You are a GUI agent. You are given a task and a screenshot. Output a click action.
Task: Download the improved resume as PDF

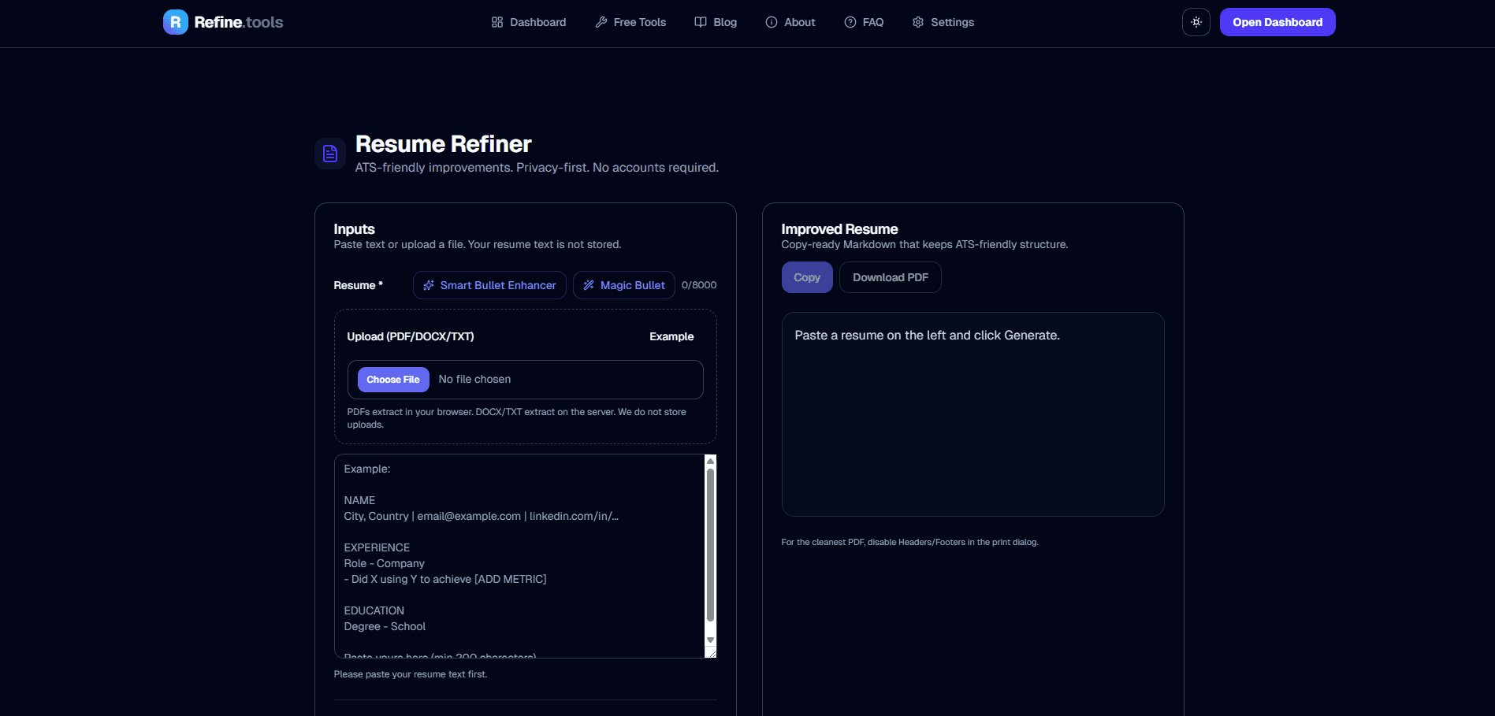pyautogui.click(x=890, y=276)
